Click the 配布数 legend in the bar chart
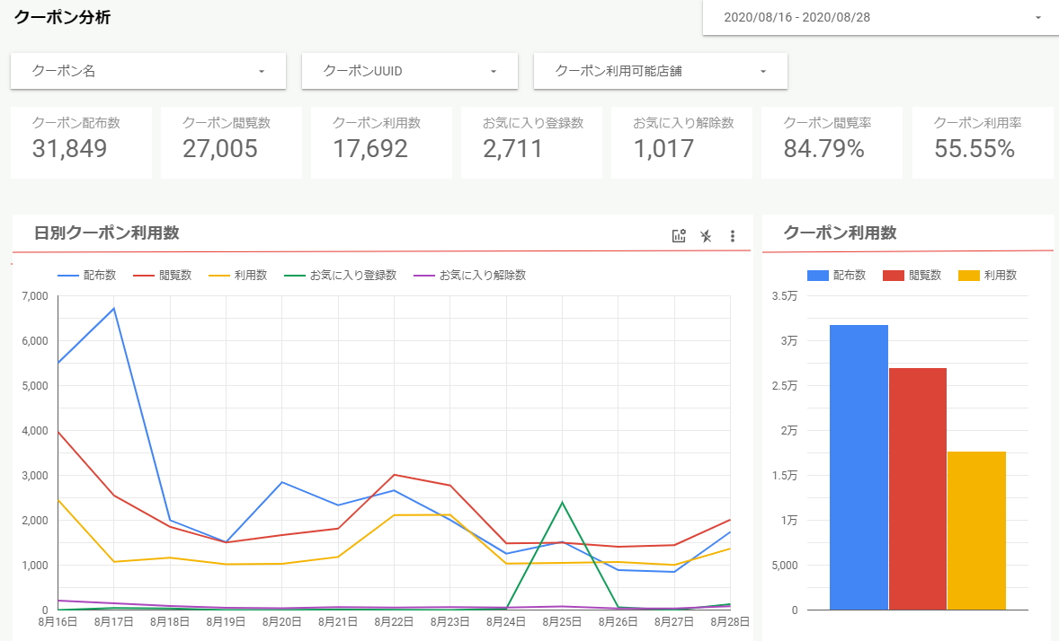 [x=837, y=276]
